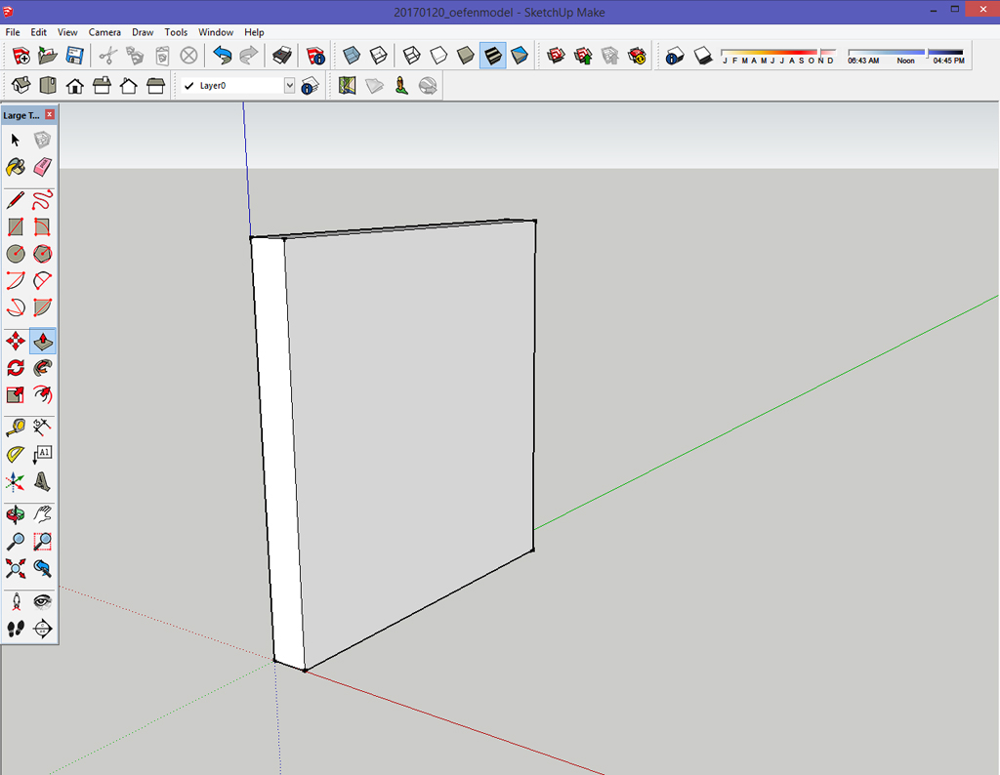Select the Pan hand tool

(x=42, y=513)
